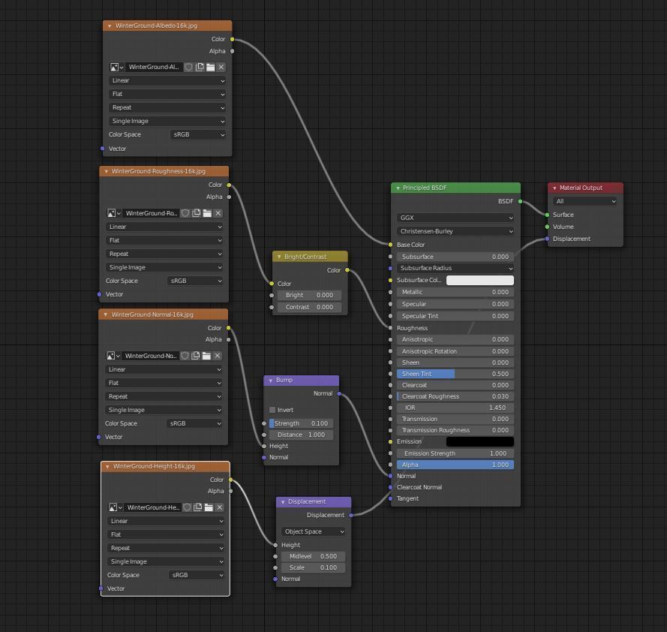The image size is (667, 632).
Task: Click Albedo node image name field
Action: [154, 68]
